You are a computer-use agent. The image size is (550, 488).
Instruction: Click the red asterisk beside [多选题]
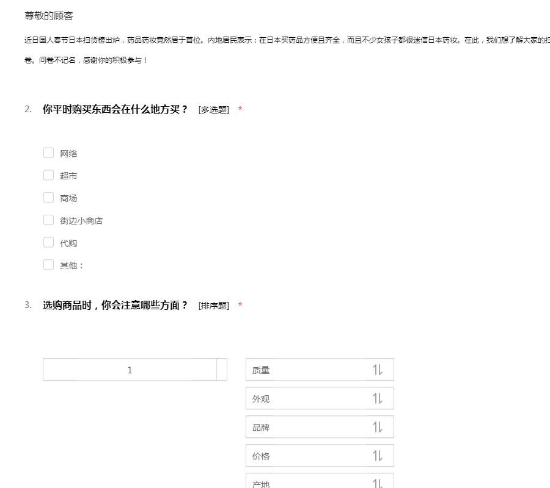click(x=240, y=110)
